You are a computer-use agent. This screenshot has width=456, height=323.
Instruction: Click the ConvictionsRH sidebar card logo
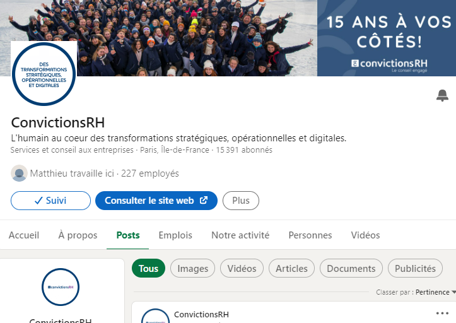[61, 287]
